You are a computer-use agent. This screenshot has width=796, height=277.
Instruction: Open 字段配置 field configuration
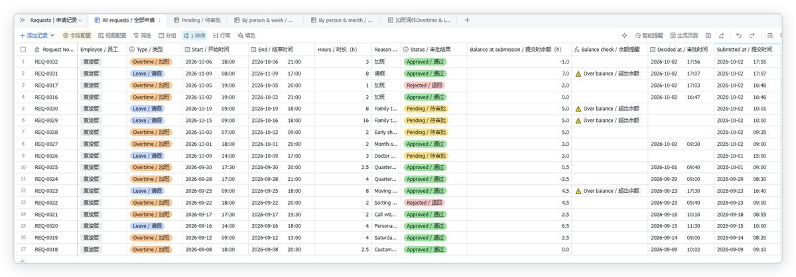click(77, 36)
